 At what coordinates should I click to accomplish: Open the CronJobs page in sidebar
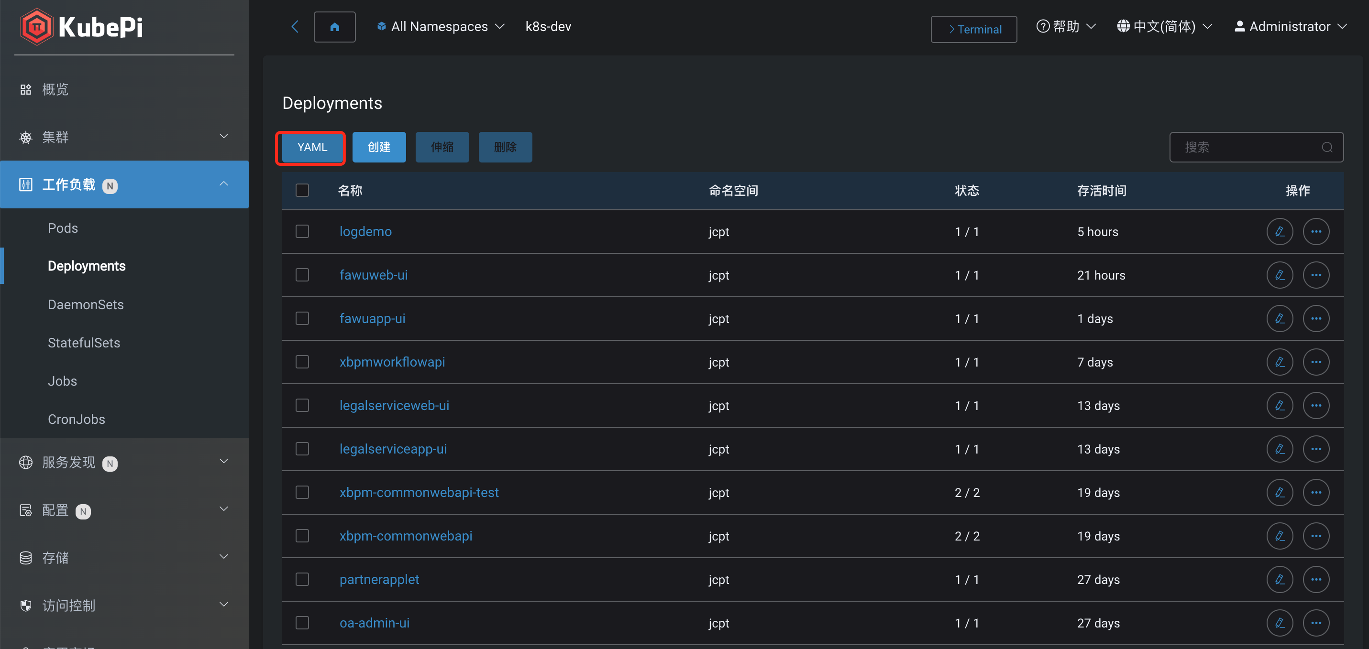point(77,419)
